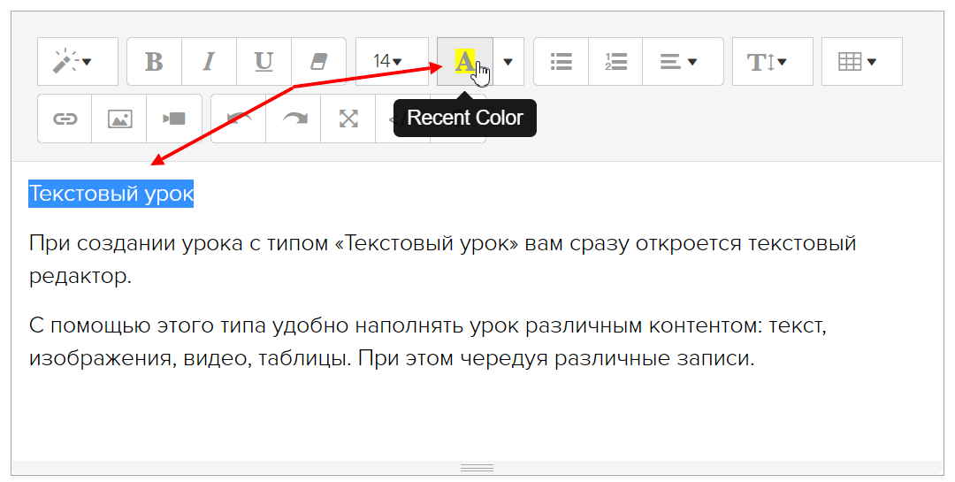This screenshot has width=955, height=482.
Task: Toggle underline formatting
Action: pos(264,62)
